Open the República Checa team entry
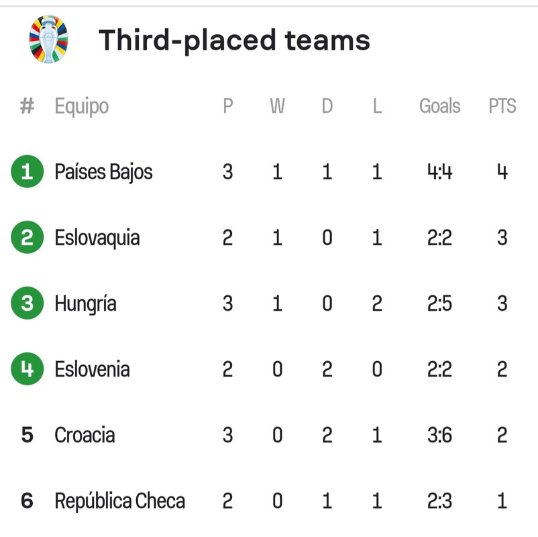Image resolution: width=538 pixels, height=537 pixels. pos(120,501)
